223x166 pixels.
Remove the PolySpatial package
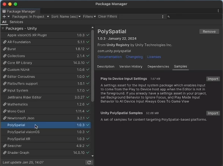[x=209, y=32]
